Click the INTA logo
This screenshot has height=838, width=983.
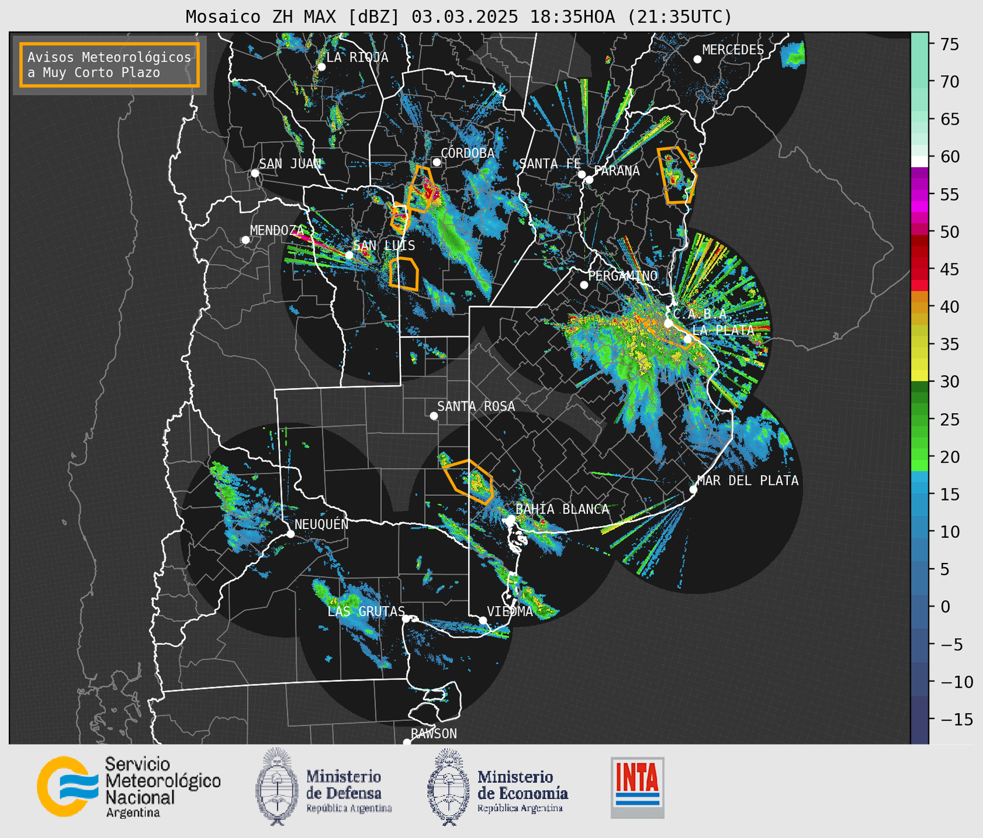click(637, 787)
